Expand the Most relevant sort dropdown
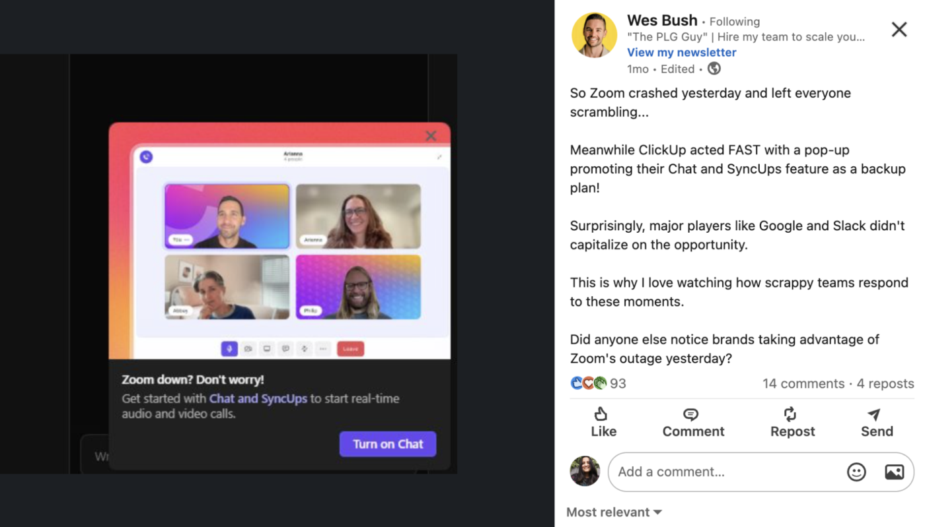Viewport: 925px width, 527px height. (x=614, y=512)
